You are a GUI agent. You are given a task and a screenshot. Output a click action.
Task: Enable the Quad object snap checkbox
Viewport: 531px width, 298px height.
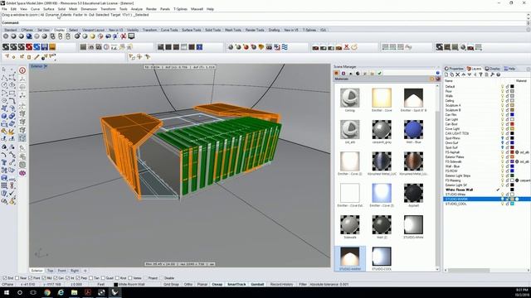103,278
